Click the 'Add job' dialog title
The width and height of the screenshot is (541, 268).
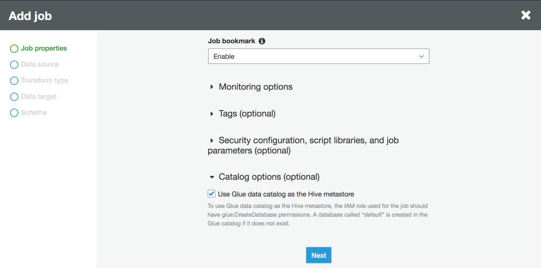tap(30, 16)
